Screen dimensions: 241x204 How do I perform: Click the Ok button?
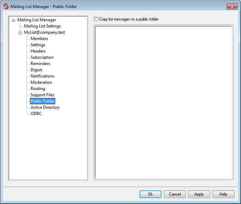pos(151,194)
